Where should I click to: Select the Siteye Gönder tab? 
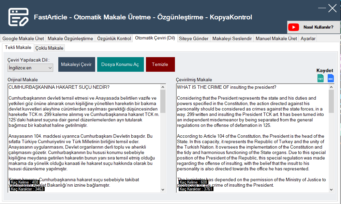[194, 38]
